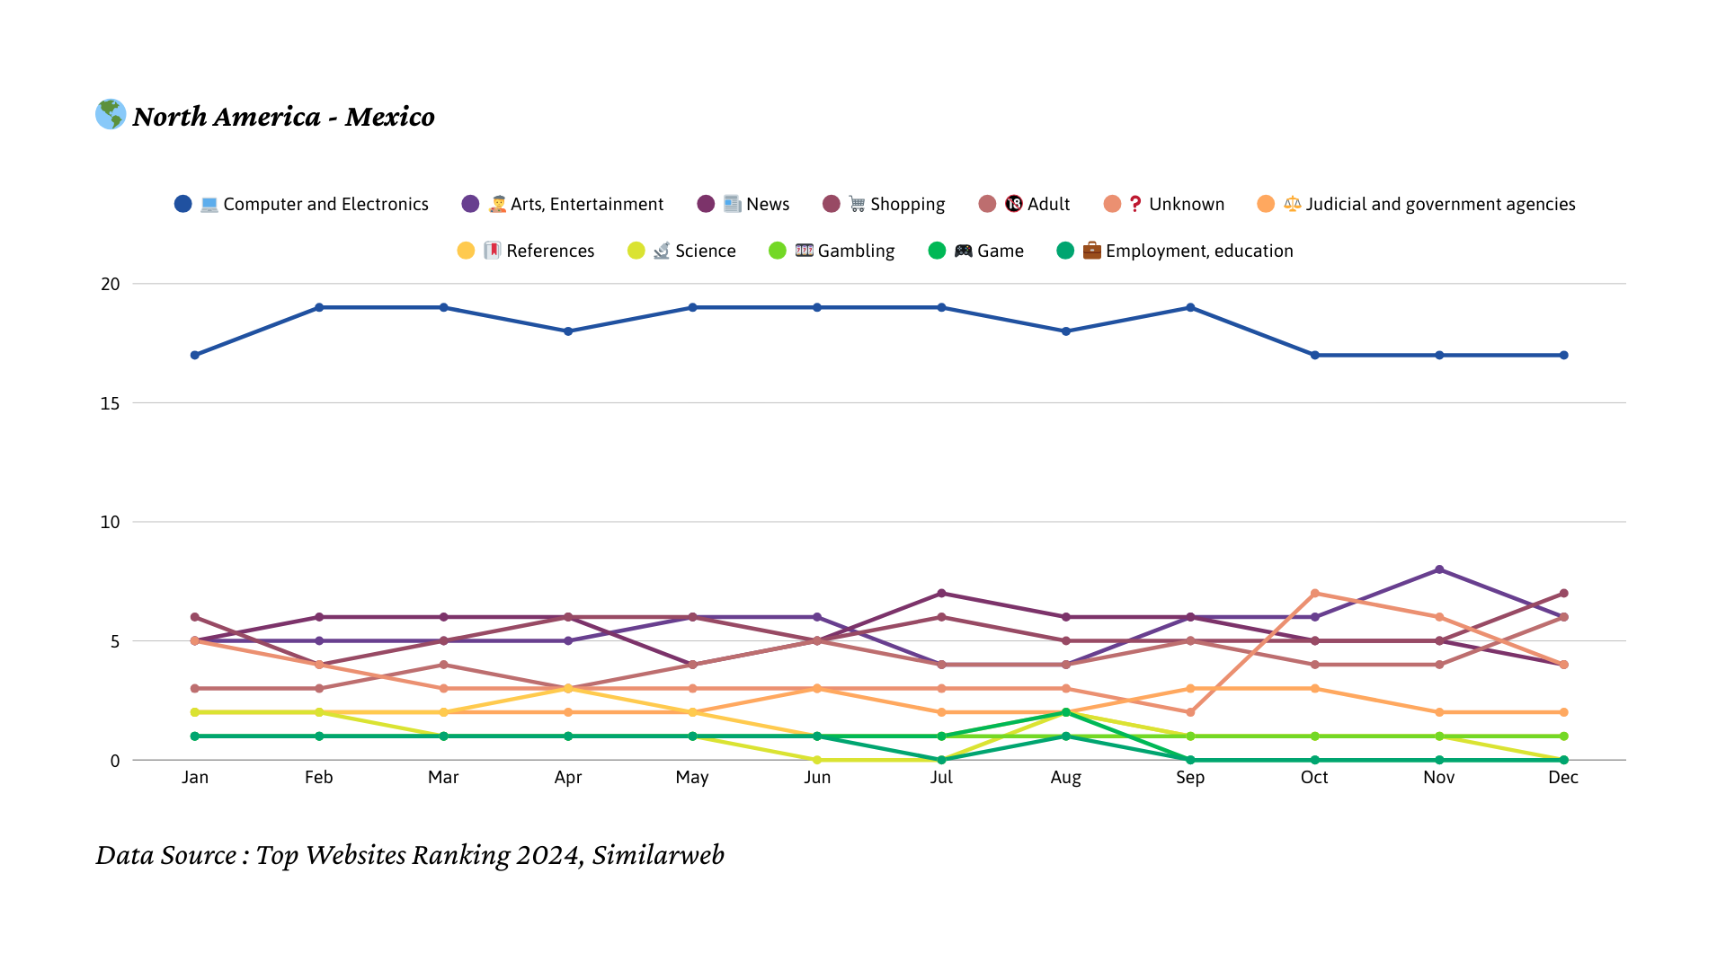Viewport: 1726px width, 970px height.
Task: Click the newspaper icon beside News
Action: click(x=733, y=205)
